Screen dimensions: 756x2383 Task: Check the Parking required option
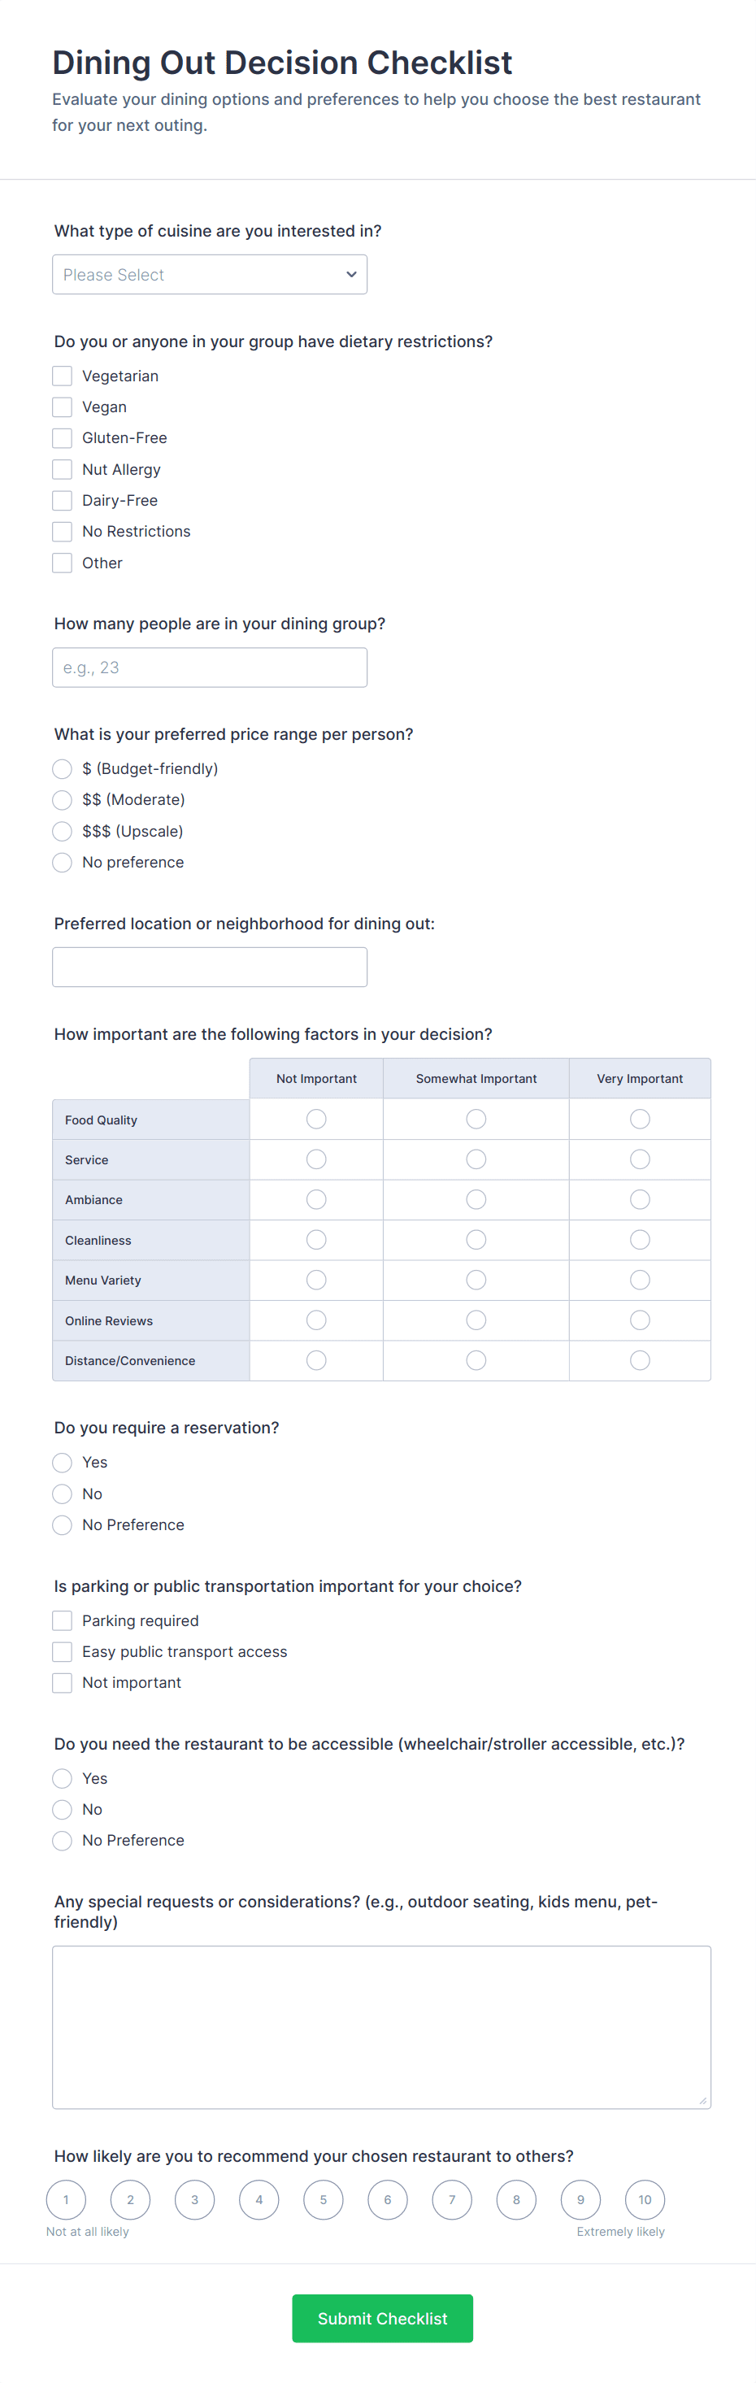click(62, 1620)
